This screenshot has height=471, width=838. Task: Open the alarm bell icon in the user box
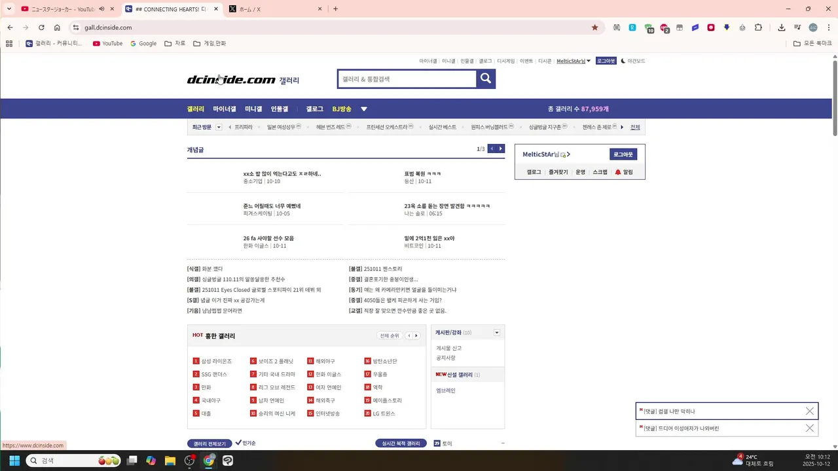point(618,172)
